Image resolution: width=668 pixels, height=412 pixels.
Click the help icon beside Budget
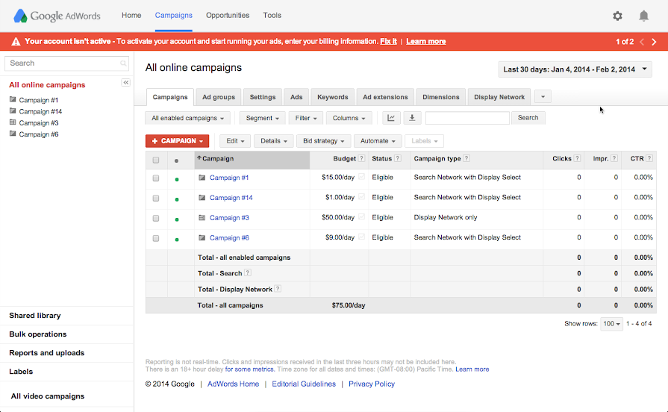point(361,159)
